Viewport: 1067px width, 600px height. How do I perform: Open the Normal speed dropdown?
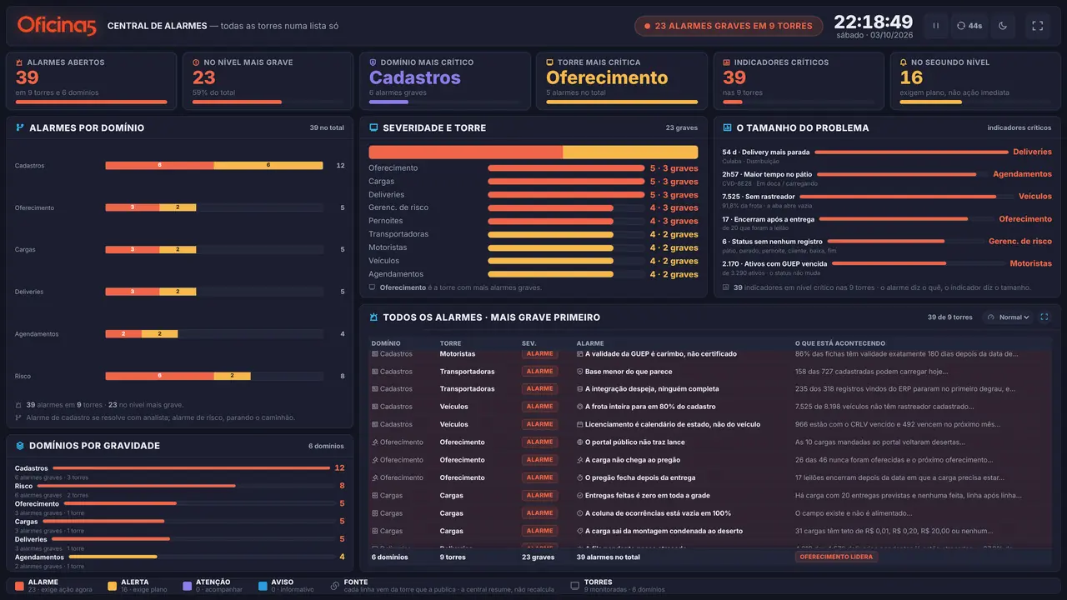click(1008, 317)
